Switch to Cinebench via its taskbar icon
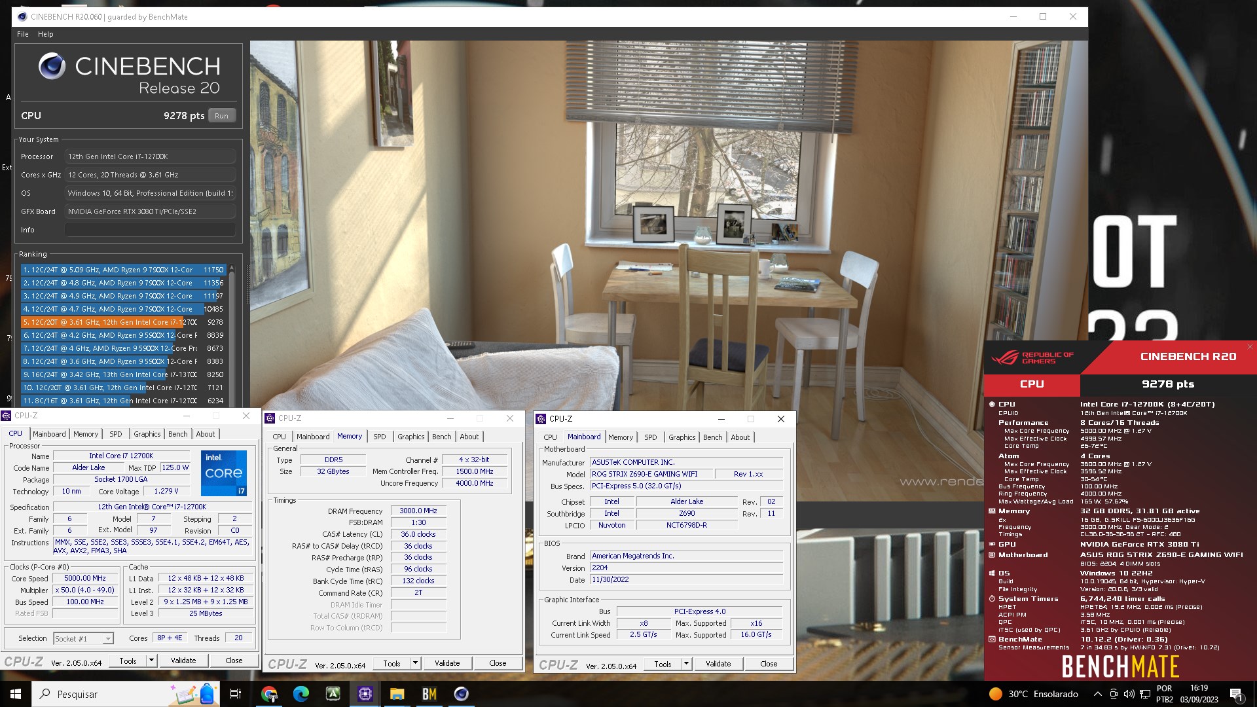1257x707 pixels. 462,694
